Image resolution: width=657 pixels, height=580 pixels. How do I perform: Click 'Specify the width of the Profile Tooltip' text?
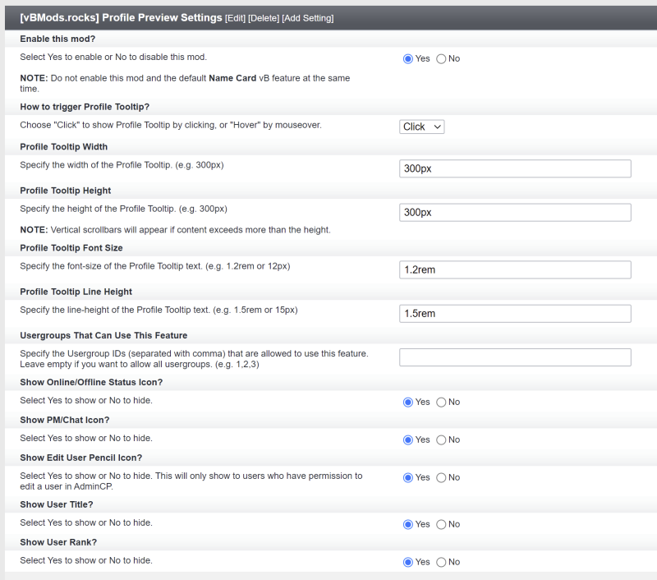(x=122, y=165)
